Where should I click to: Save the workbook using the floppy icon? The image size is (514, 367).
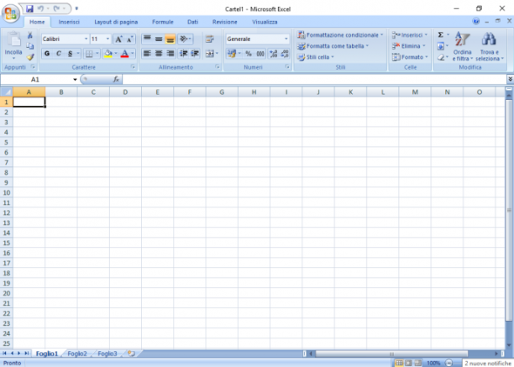pyautogui.click(x=29, y=8)
